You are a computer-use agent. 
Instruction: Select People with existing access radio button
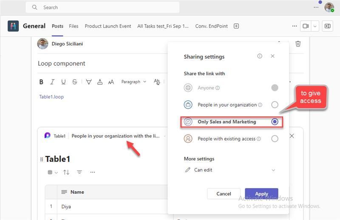275,139
